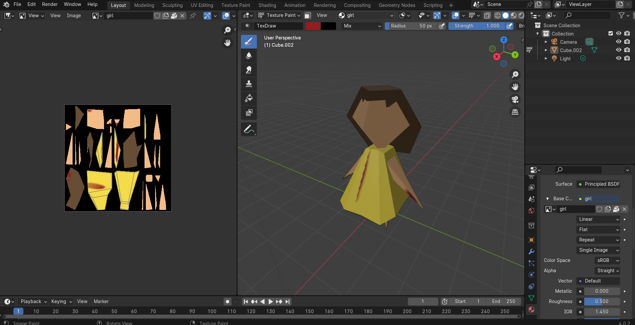This screenshot has height=325, width=635.
Task: Select the Soften tool
Action: click(249, 55)
